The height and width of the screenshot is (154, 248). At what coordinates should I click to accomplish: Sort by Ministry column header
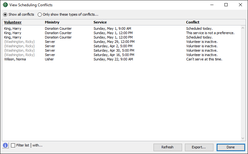[52, 22]
